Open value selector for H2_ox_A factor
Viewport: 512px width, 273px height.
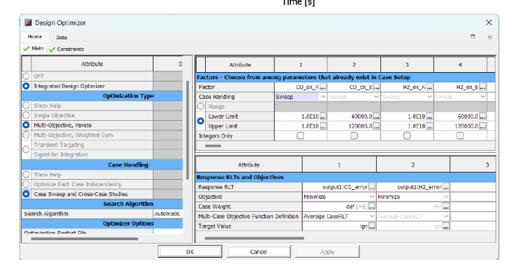point(429,87)
